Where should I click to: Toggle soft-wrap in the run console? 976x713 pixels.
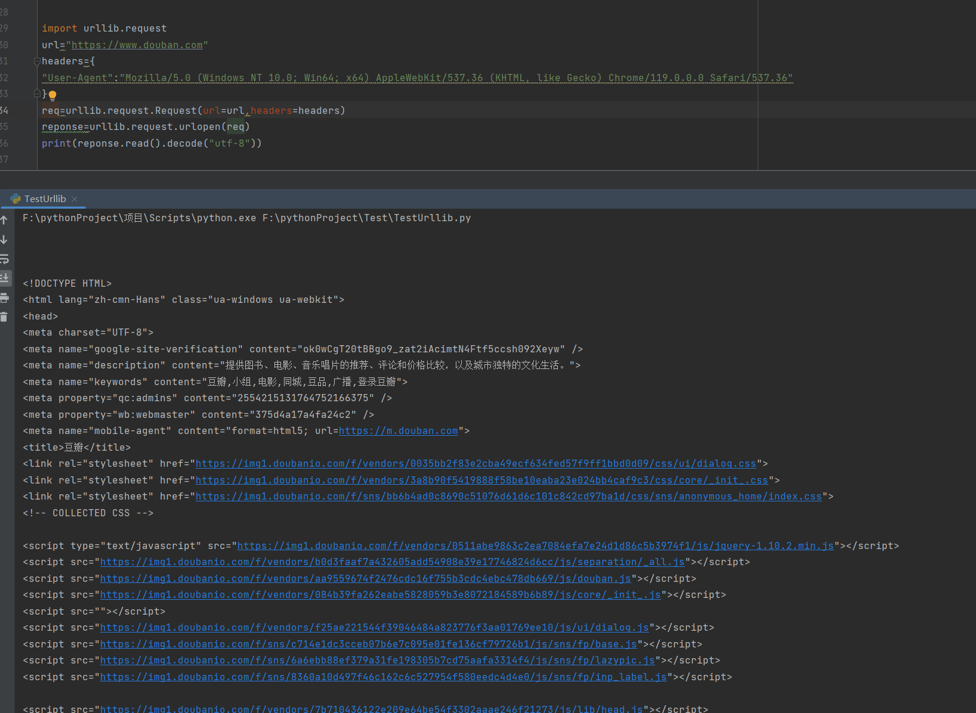pos(4,259)
